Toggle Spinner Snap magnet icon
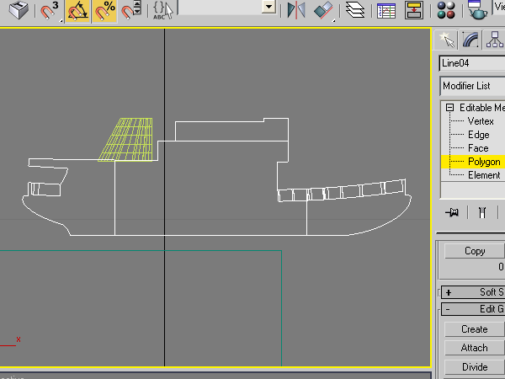The image size is (505, 379). click(x=131, y=11)
